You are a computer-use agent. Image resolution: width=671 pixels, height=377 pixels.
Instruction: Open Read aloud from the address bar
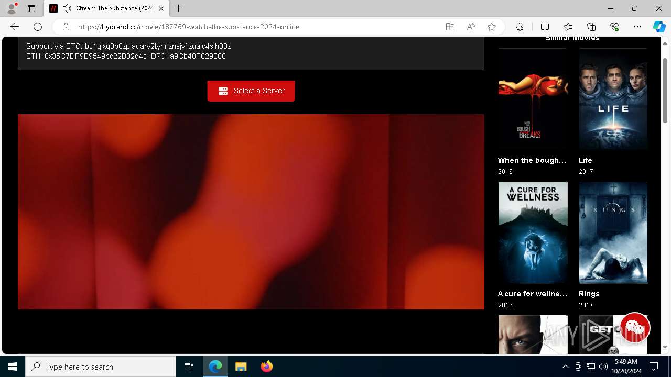[471, 27]
